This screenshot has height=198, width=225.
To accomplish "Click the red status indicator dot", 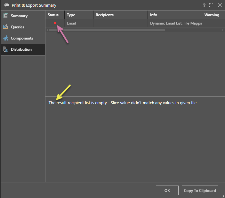I will click(55, 23).
